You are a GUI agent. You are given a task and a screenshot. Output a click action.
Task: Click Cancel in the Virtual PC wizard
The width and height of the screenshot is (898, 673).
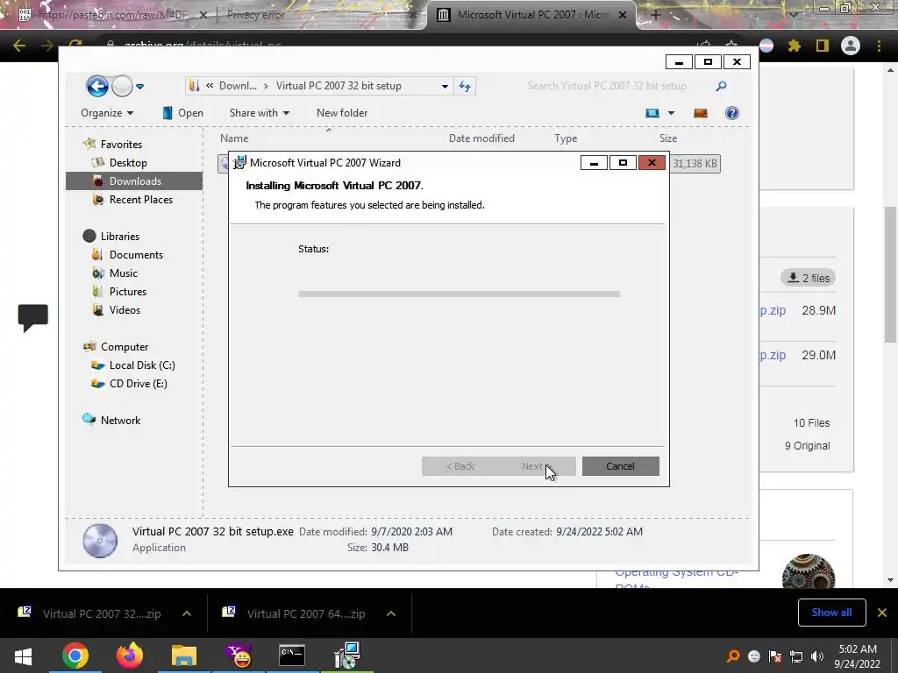(x=620, y=466)
